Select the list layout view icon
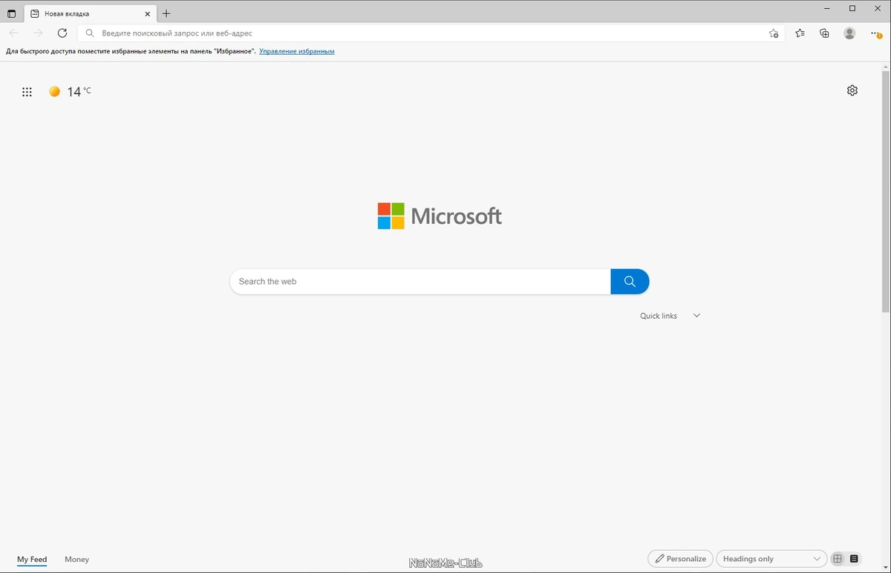 tap(854, 559)
